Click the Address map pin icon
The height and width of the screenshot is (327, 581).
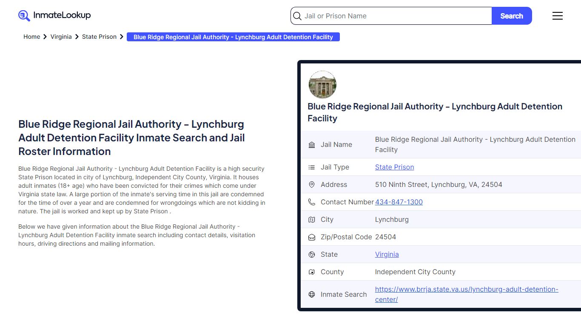point(312,185)
